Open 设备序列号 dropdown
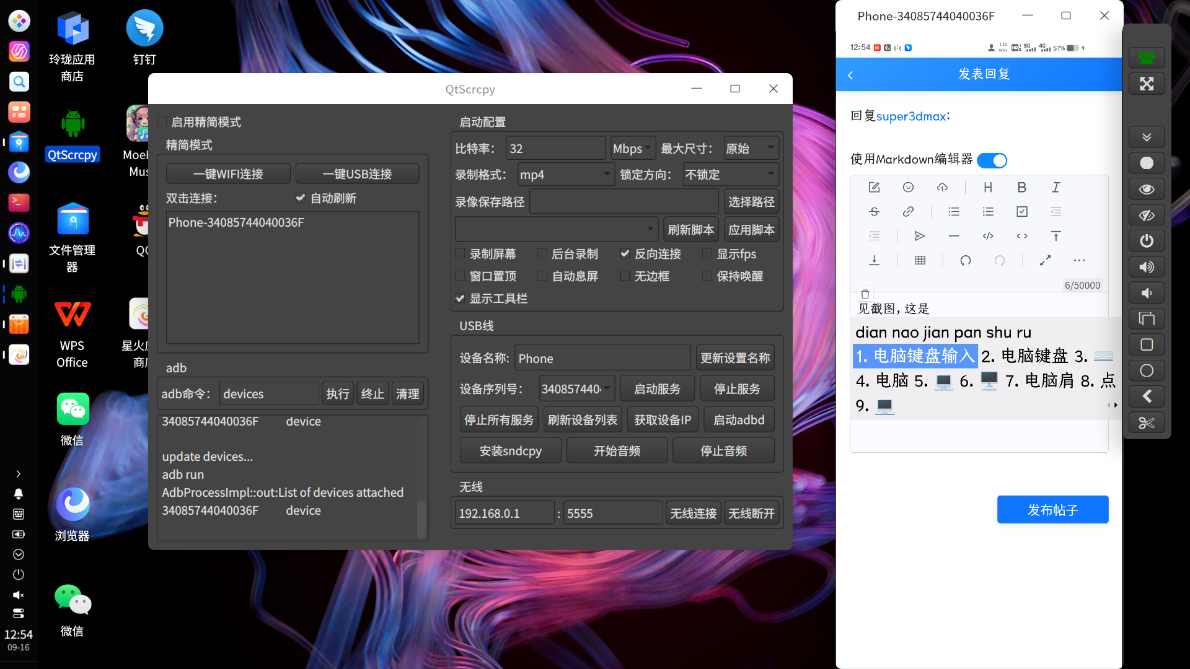This screenshot has width=1190, height=669. coord(576,389)
